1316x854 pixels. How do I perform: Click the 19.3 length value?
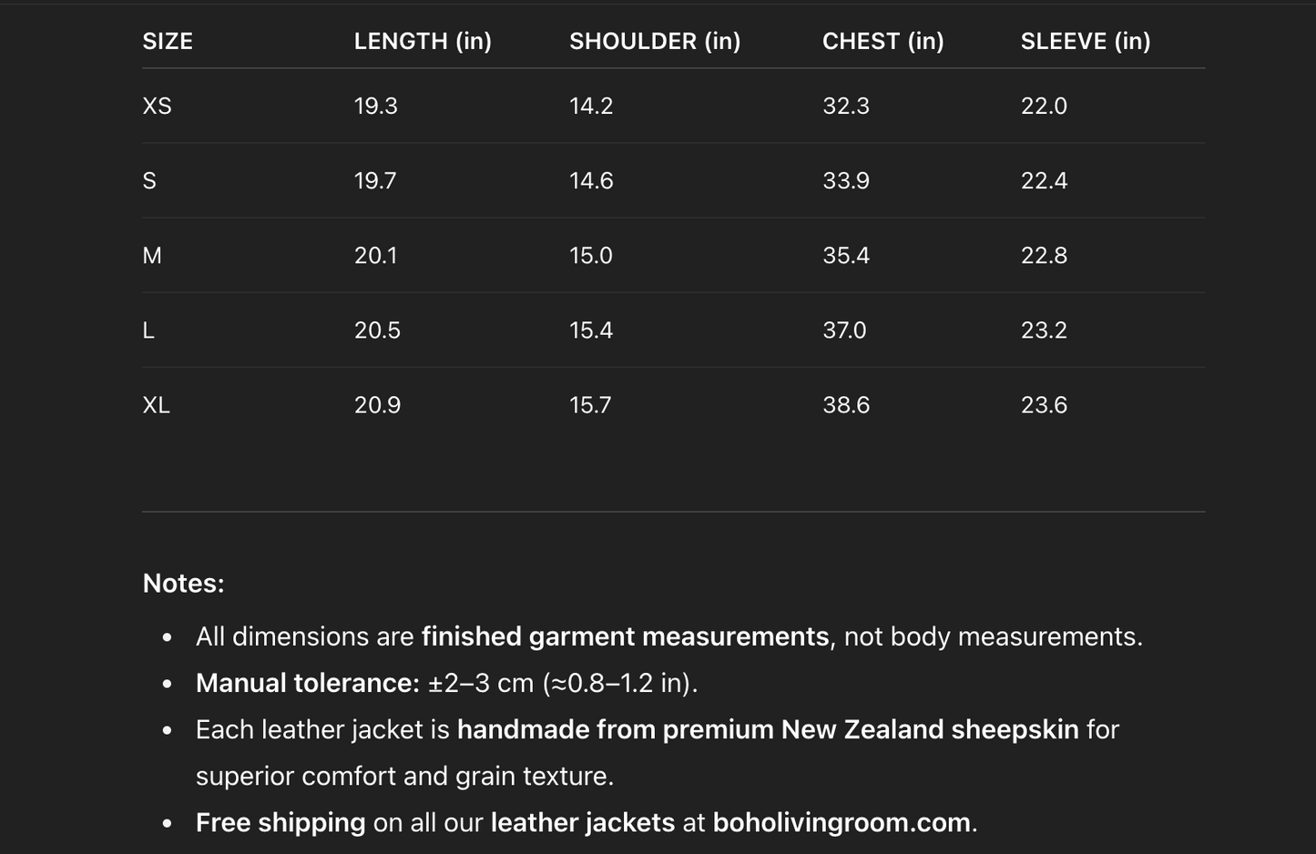pyautogui.click(x=375, y=106)
